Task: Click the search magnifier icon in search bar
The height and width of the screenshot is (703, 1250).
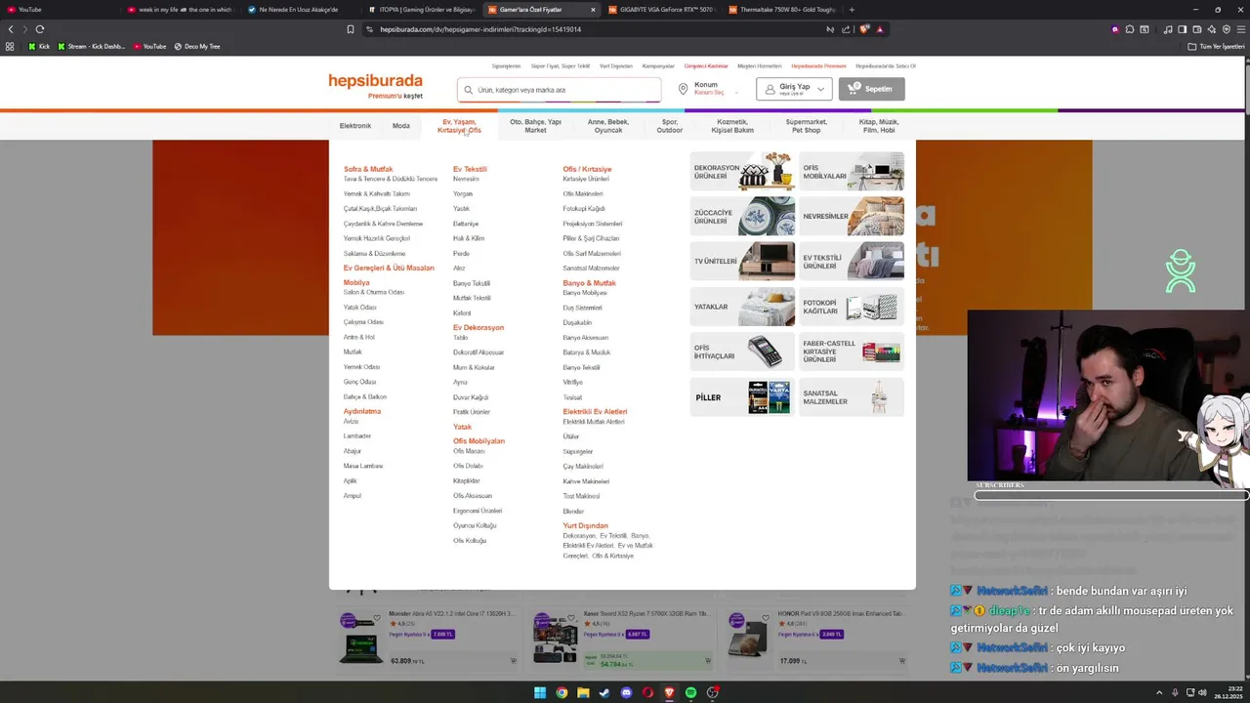Action: tap(469, 90)
